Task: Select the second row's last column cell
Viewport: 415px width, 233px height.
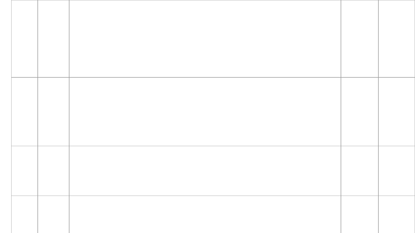Action: (x=397, y=112)
